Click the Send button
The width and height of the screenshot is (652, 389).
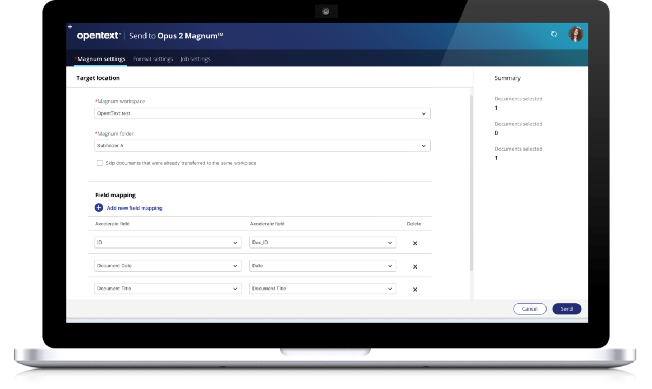pos(567,309)
